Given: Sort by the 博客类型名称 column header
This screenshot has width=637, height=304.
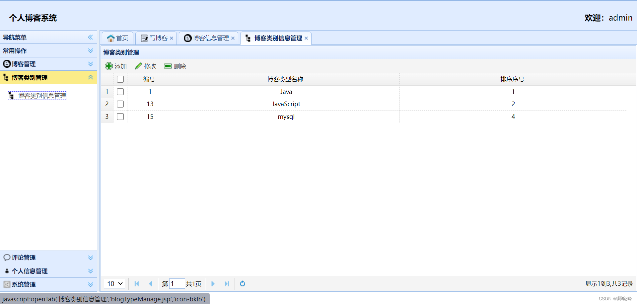Looking at the screenshot, I should (x=286, y=79).
